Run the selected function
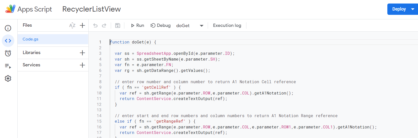Image resolution: width=418 pixels, height=138 pixels. (137, 25)
